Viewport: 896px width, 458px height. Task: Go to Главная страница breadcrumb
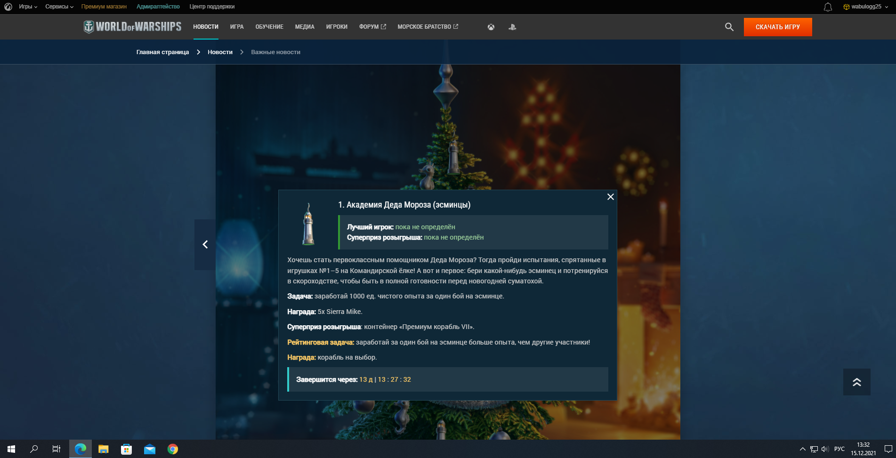click(x=162, y=52)
